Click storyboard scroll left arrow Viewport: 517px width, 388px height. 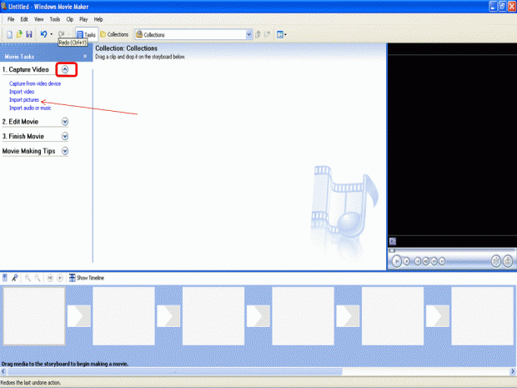click(x=3, y=371)
